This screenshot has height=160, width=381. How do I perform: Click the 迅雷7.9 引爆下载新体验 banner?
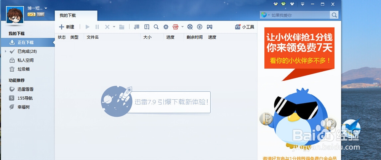pyautogui.click(x=156, y=102)
